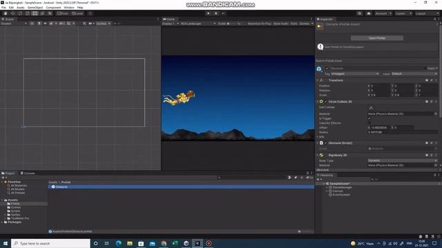Viewport: 442px width, 248px height.
Task: Select the Rect tool in toolbar
Action: coord(35,13)
